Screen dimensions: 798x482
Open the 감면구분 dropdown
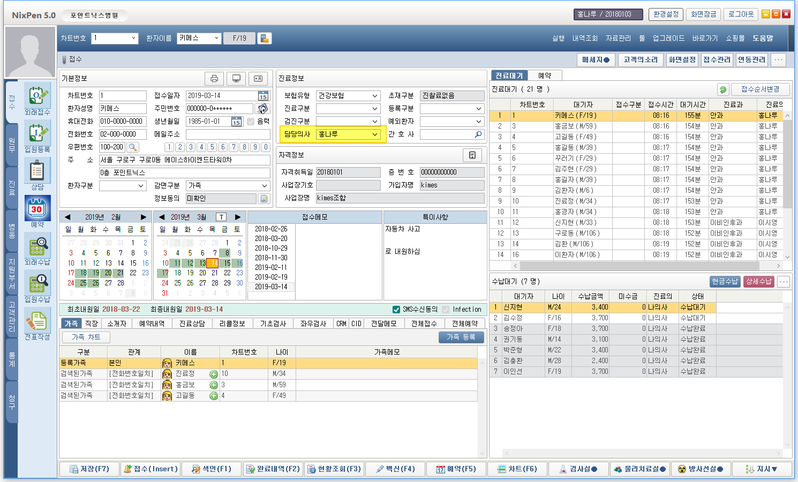point(265,186)
